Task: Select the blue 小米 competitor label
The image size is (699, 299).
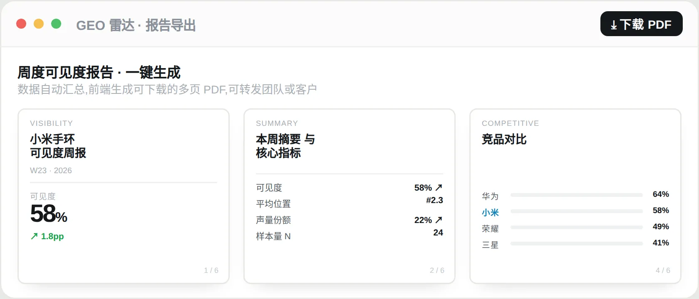Action: coord(490,213)
